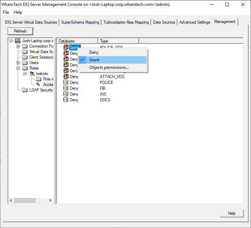Click the INS database cylinder icon
This screenshot has height=228, width=251.
point(66,94)
